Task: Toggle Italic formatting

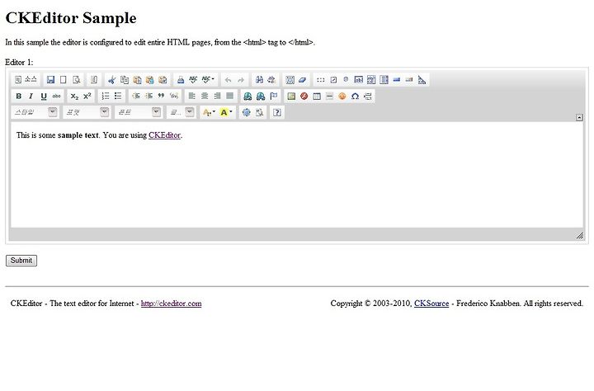Action: click(31, 97)
